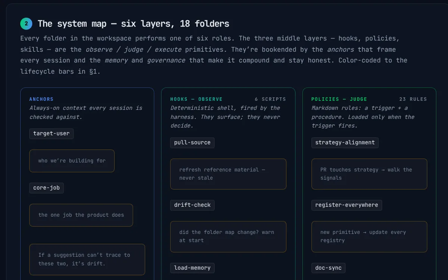
Task: Click "Deterministic shell, fired by the harness" description
Action: coord(225,117)
